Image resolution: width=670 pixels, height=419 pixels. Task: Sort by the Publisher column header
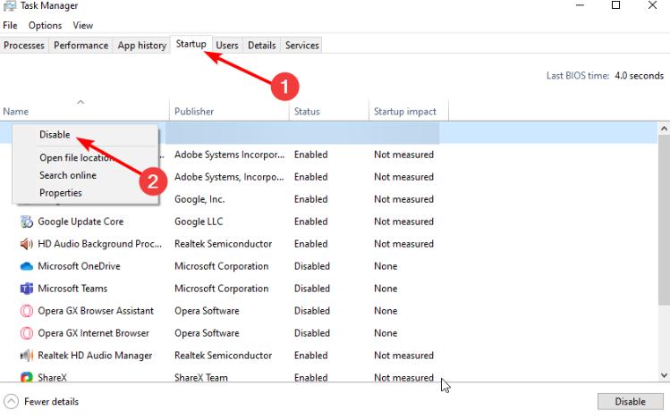(194, 112)
